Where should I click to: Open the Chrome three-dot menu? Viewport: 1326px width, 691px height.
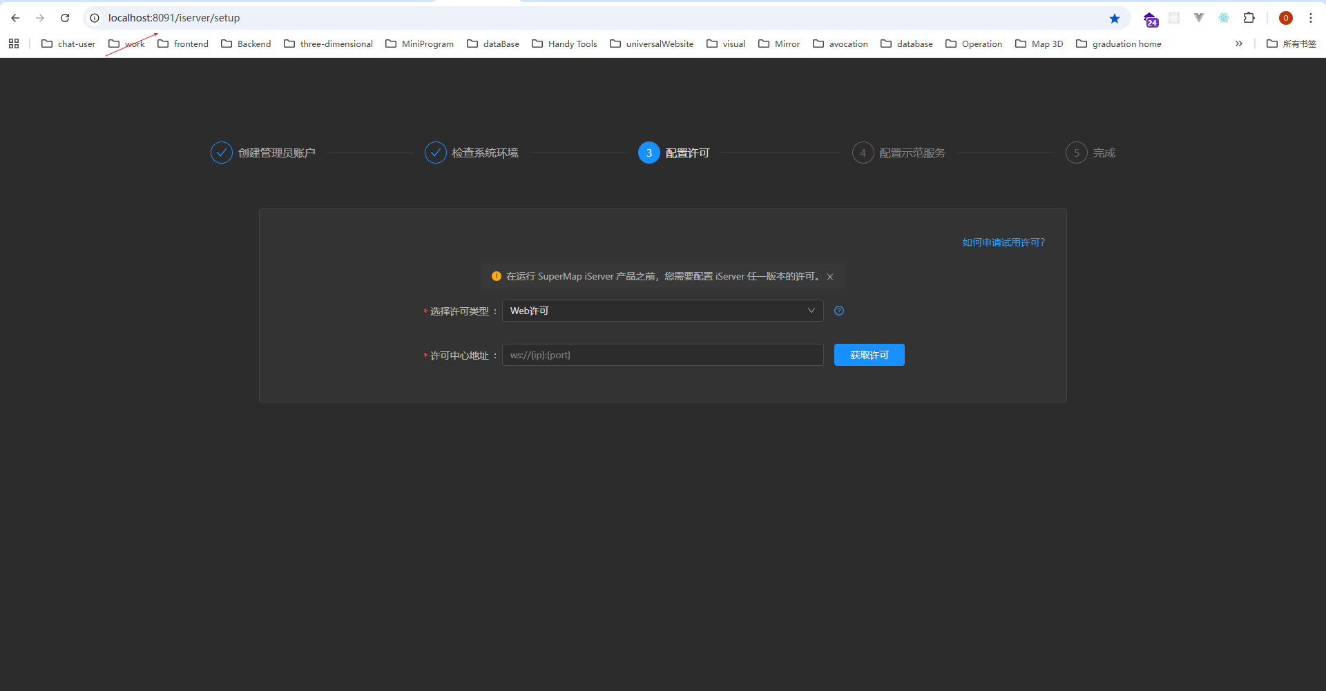pyautogui.click(x=1310, y=18)
